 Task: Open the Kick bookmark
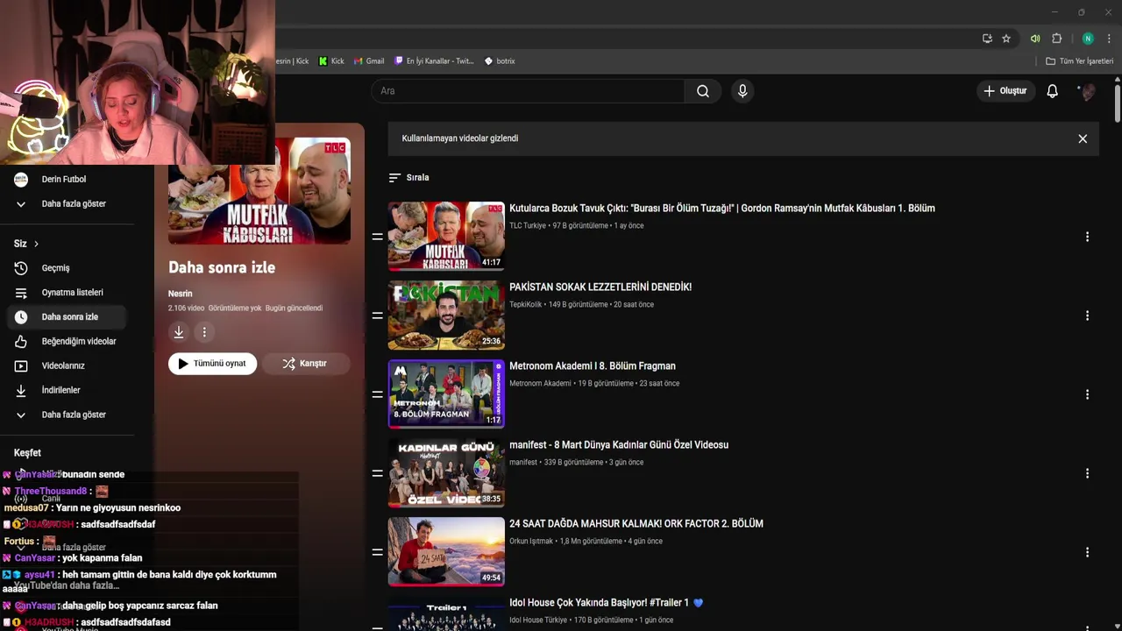(331, 61)
